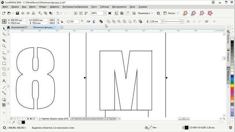Viewport: 235px width, 132px height.
Task: Select the Zoom tool in toolbox
Action: coord(4,46)
